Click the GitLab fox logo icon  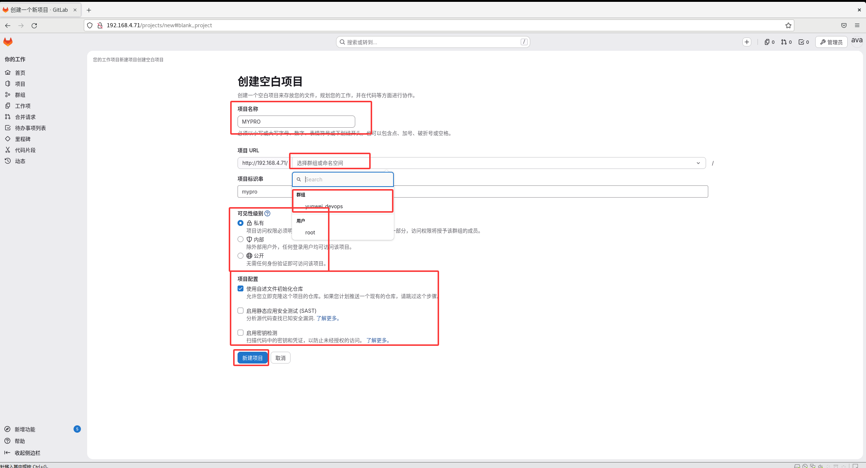pyautogui.click(x=8, y=42)
